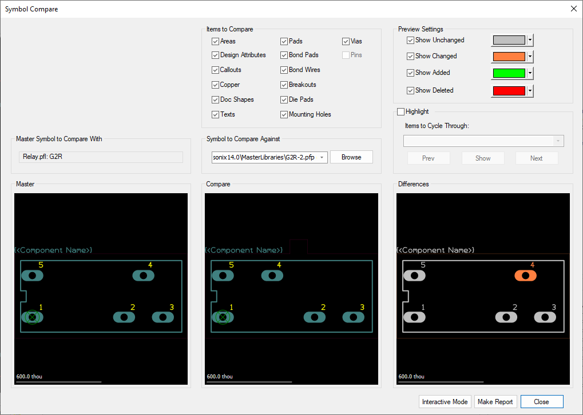Switch to Interactive Mode
Viewport: 583px width, 415px height.
point(445,402)
